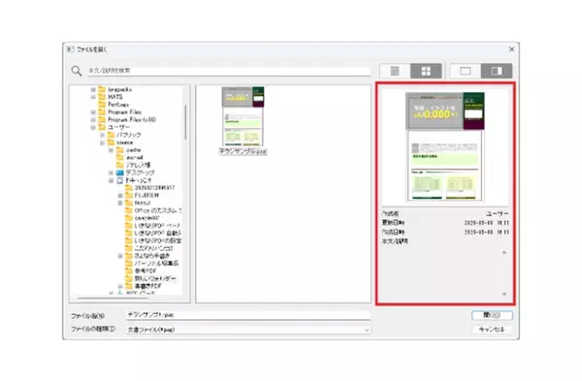
Task: Click the 本文/説明 label in the preview pane
Action: click(x=395, y=241)
